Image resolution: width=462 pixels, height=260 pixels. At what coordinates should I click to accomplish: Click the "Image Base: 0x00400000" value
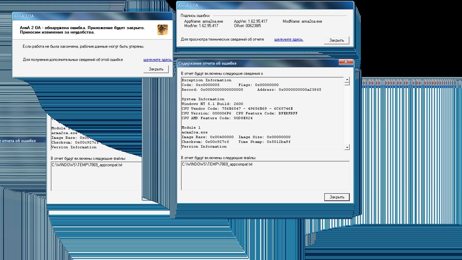[208, 137]
